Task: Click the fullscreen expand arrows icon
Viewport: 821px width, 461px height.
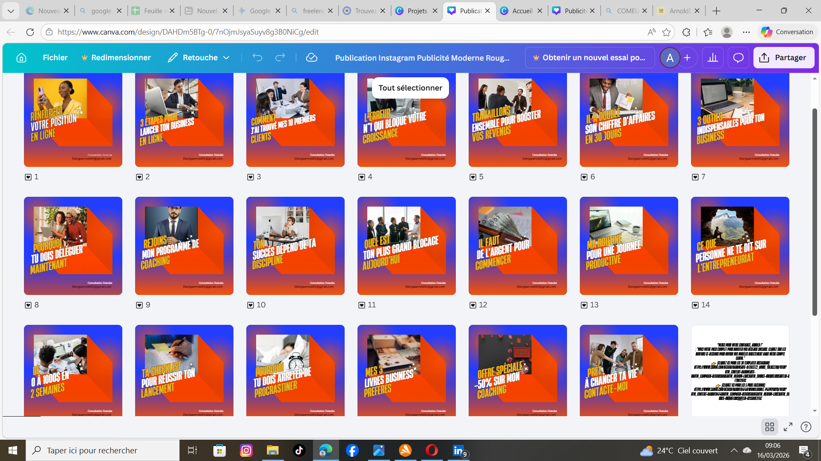Action: (788, 427)
